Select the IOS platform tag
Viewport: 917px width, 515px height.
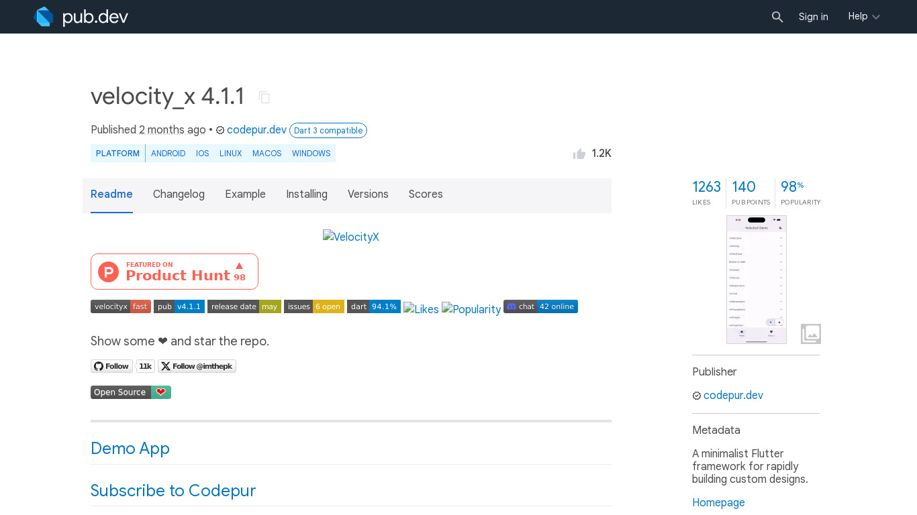click(x=203, y=154)
